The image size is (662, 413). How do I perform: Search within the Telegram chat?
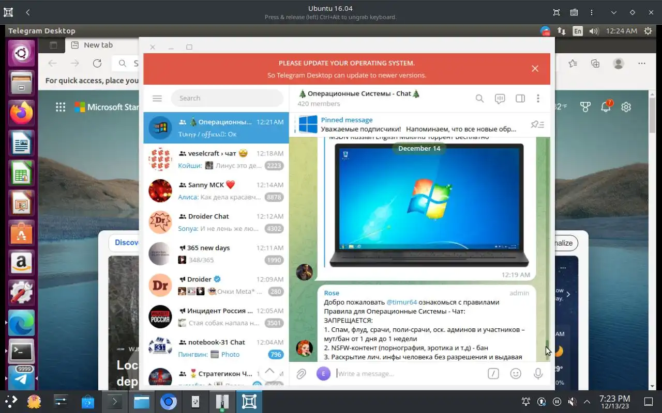pyautogui.click(x=479, y=98)
